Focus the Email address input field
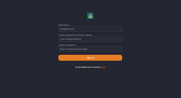The width and height of the screenshot is (181, 98). (90, 29)
